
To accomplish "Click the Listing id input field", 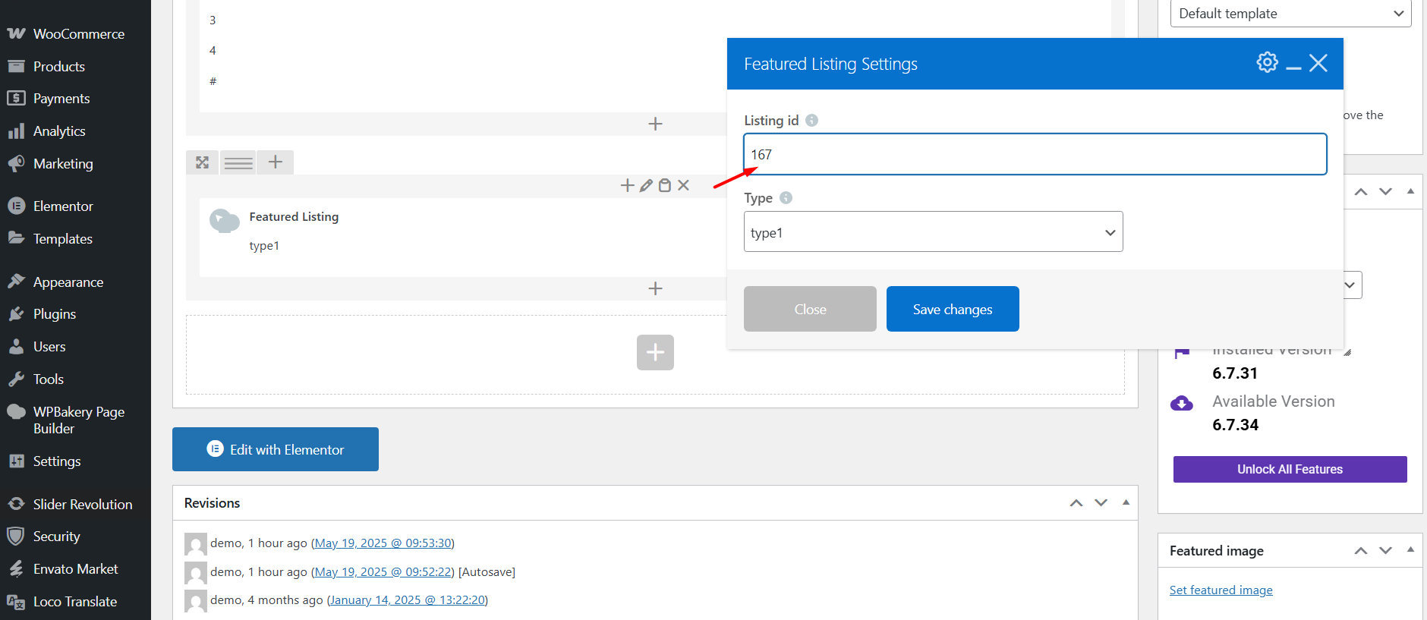I will pyautogui.click(x=1035, y=155).
